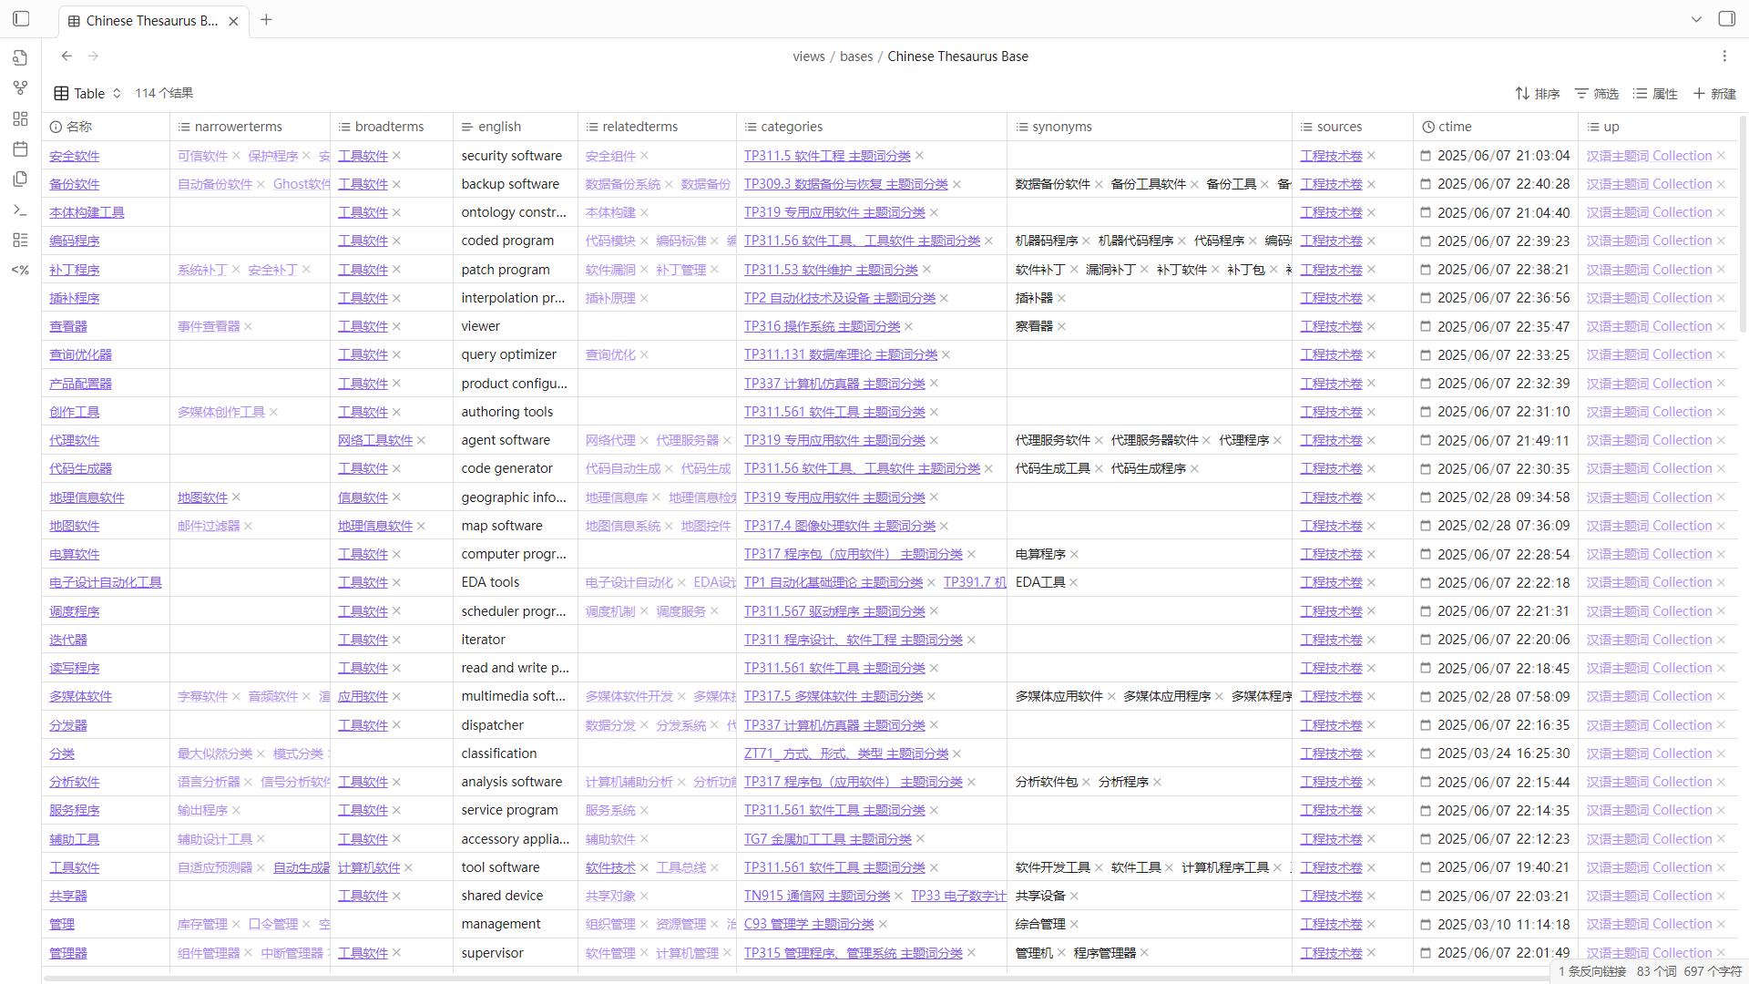Select the Chinese Thesaurus Base tab
The height and width of the screenshot is (984, 1749).
[x=153, y=21]
